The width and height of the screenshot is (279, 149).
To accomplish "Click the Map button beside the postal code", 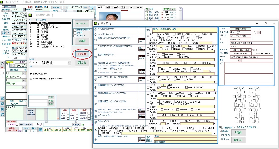I will 14,48.
